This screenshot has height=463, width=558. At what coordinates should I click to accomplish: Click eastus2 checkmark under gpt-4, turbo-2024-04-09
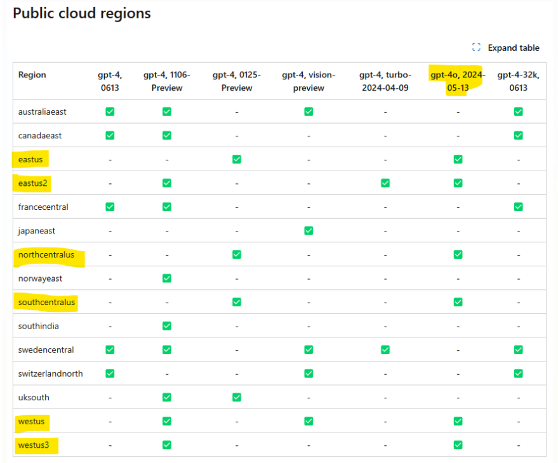[385, 183]
